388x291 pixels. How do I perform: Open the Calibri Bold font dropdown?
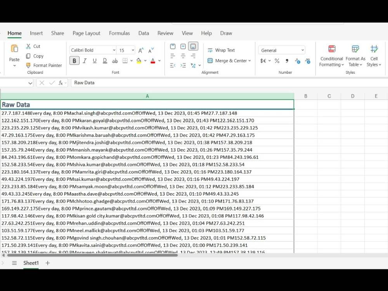pyautogui.click(x=114, y=50)
